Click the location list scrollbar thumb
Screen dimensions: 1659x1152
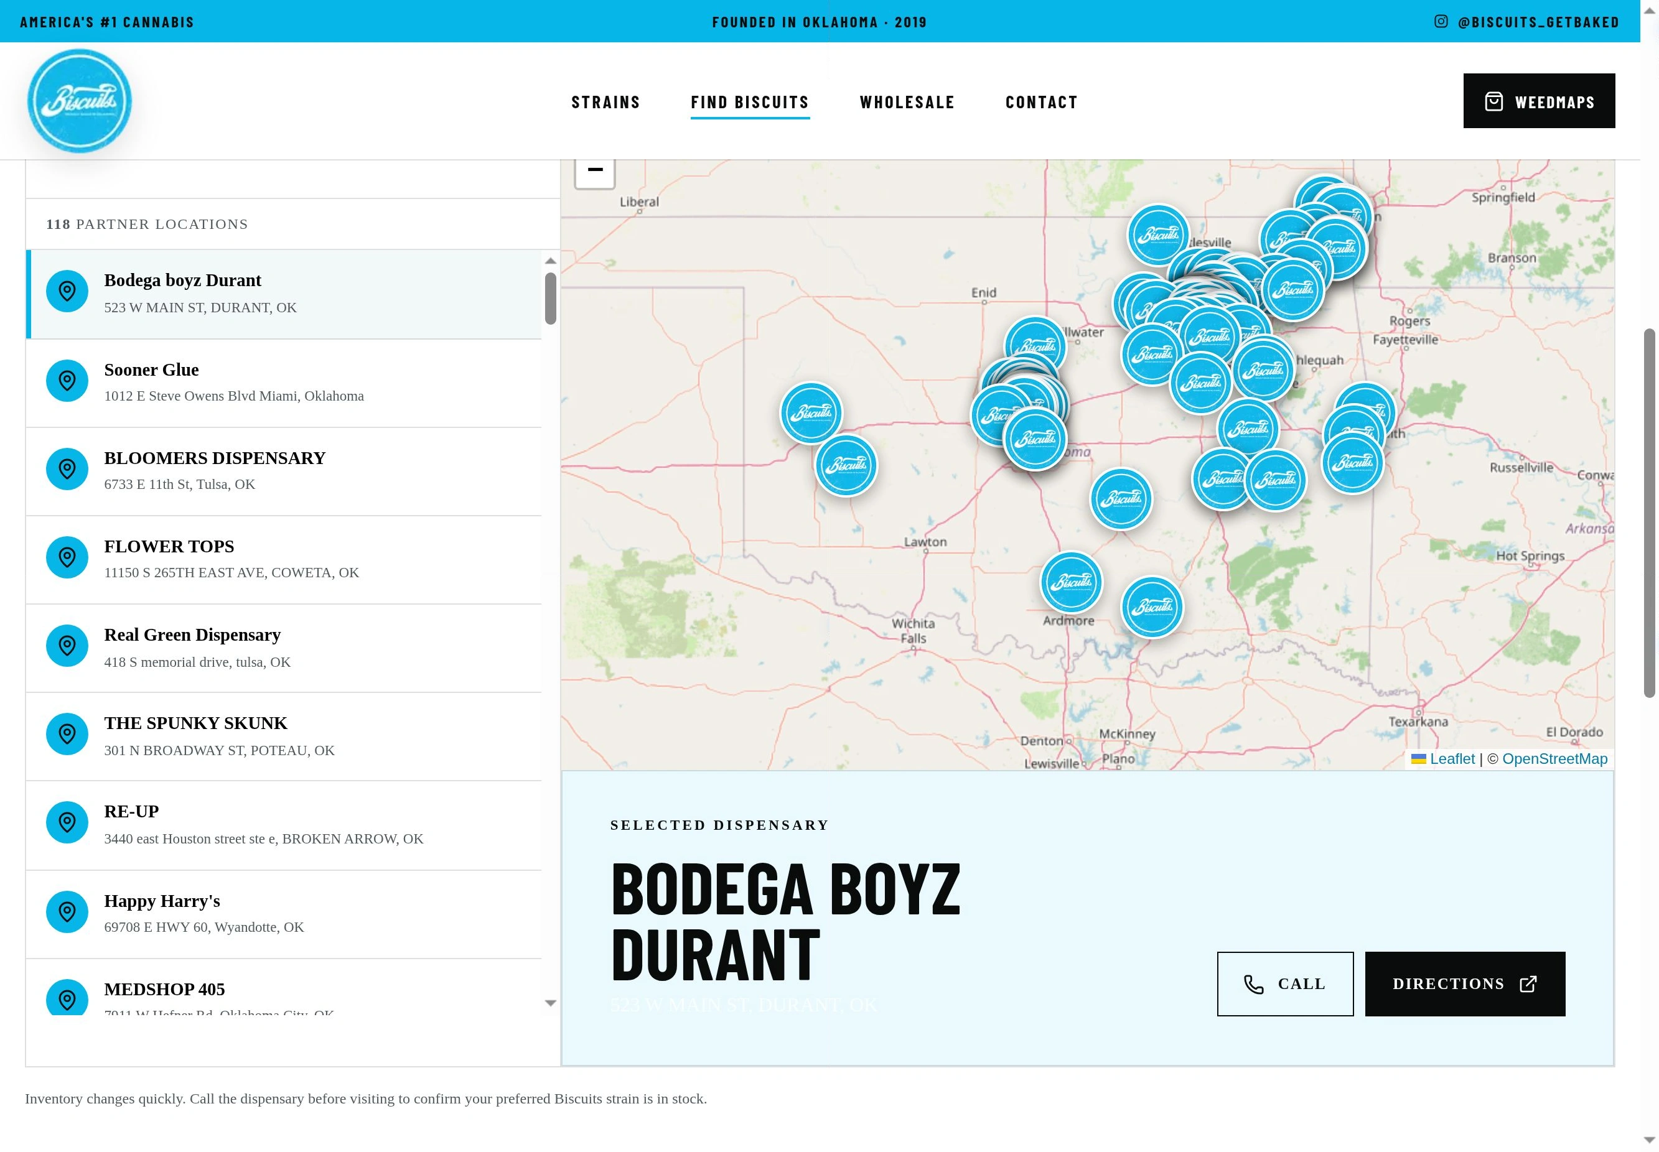click(551, 298)
